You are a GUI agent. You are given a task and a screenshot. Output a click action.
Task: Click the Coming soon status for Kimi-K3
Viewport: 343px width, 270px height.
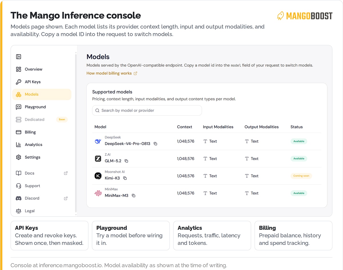click(x=301, y=176)
